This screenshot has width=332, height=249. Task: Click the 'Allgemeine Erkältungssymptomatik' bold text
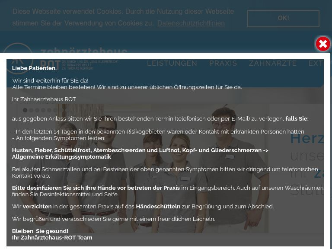point(62,156)
